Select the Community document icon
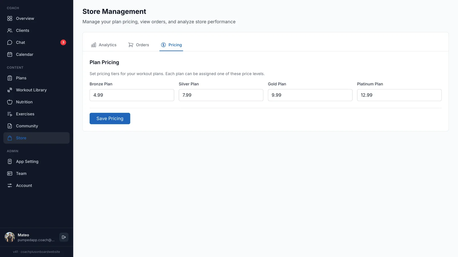Screen dimensions: 458x257 coord(10,126)
